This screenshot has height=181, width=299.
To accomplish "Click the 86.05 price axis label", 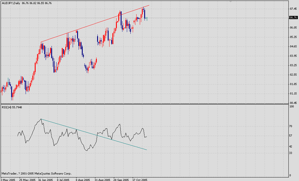I will coord(293,27).
